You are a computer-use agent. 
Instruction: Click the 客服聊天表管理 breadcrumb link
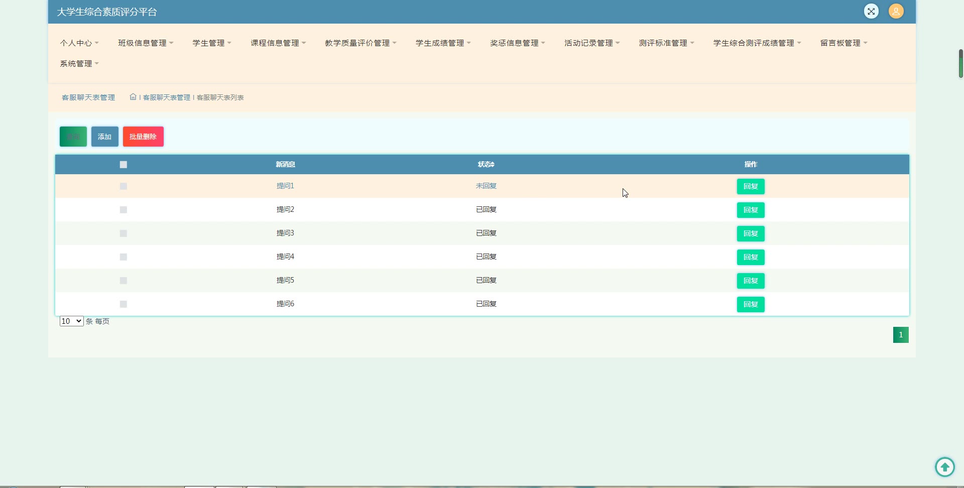[167, 97]
